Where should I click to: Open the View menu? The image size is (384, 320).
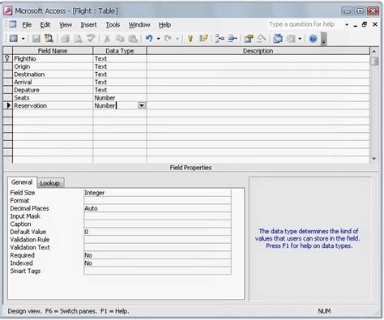pos(66,25)
